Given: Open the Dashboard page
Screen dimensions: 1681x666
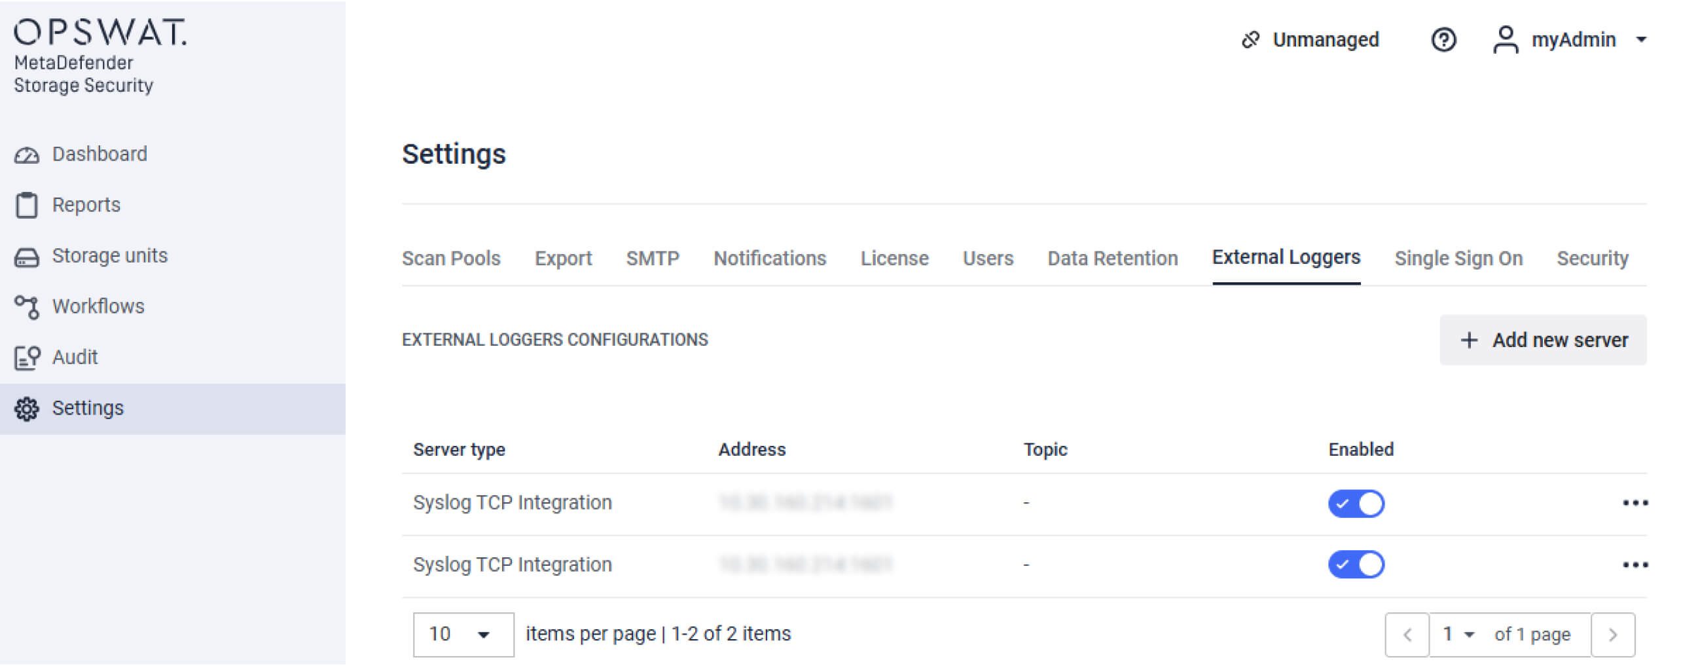Looking at the screenshot, I should (x=99, y=154).
